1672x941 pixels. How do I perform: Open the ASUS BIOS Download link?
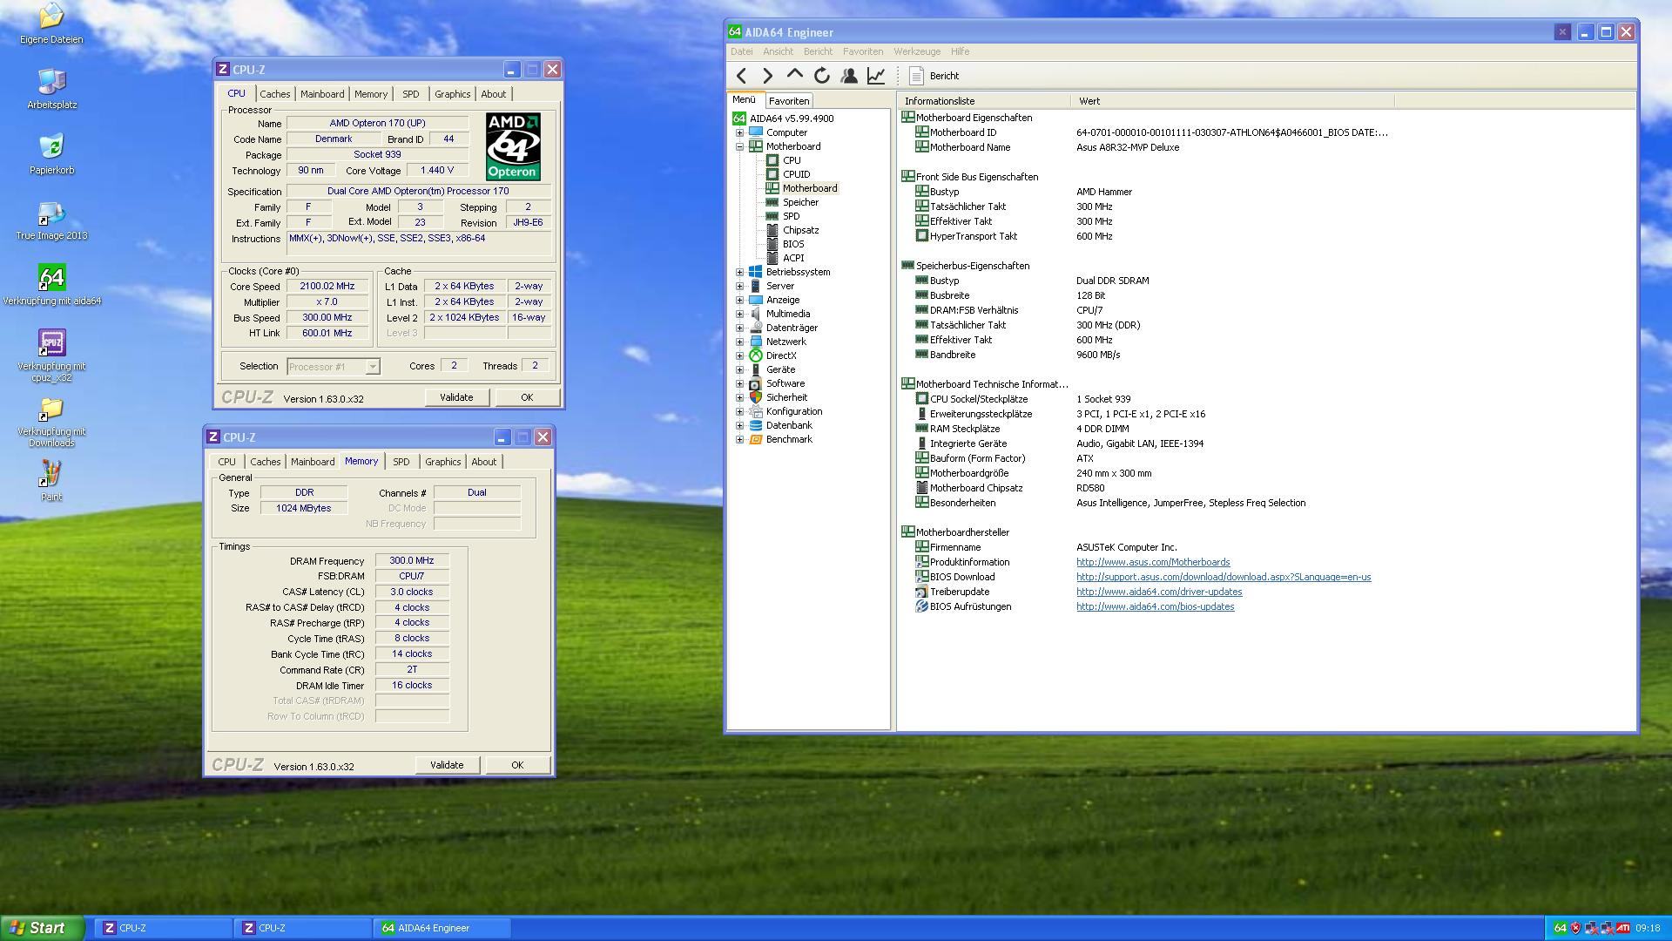point(1224,577)
